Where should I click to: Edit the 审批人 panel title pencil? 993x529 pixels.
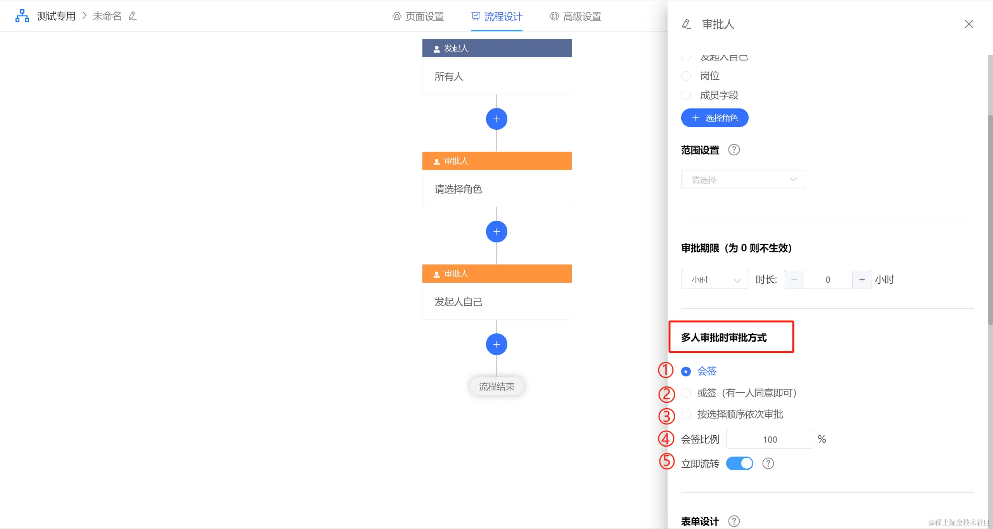click(686, 24)
